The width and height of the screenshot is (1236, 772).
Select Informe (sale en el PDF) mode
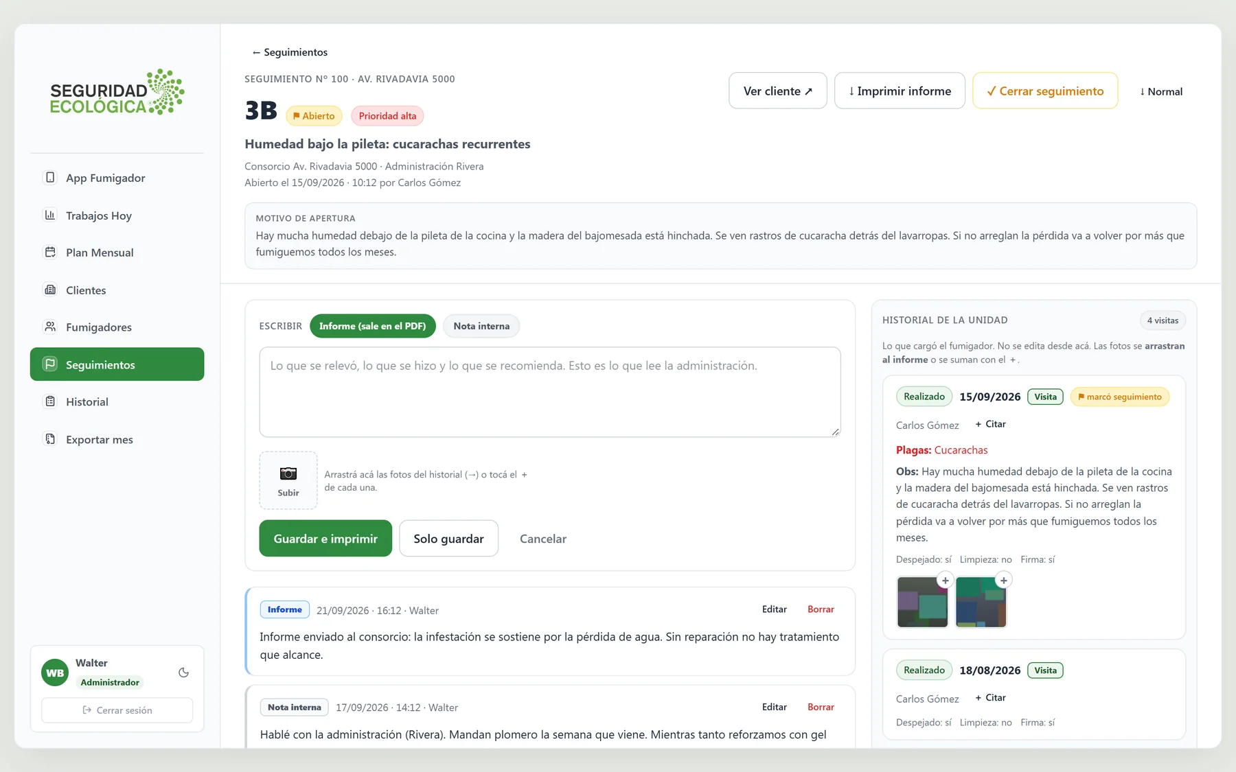tap(373, 326)
